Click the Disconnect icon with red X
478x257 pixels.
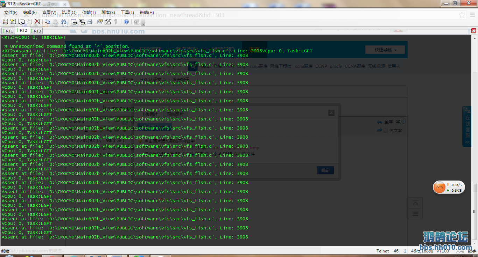[37, 22]
